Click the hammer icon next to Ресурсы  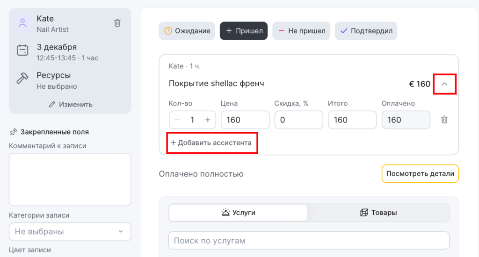22,79
